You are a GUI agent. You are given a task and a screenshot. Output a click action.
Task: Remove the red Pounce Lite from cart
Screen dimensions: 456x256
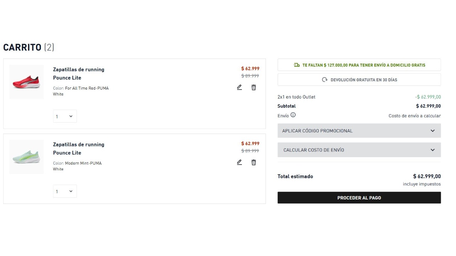click(253, 87)
